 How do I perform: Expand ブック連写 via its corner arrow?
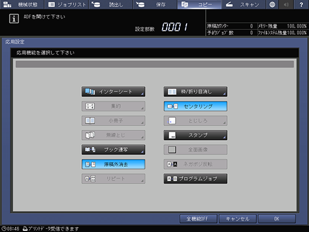(142, 152)
